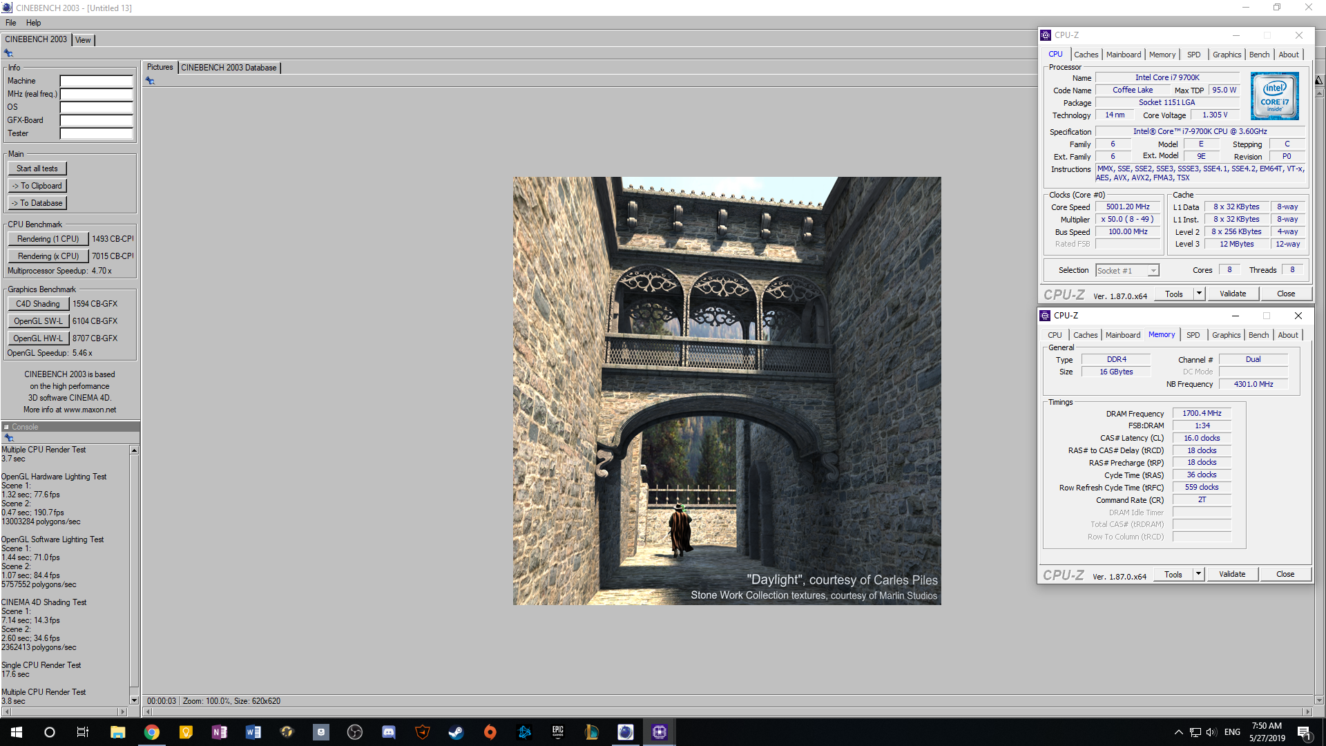This screenshot has height=746, width=1326.
Task: Click the MHz real freq input field
Action: [96, 94]
